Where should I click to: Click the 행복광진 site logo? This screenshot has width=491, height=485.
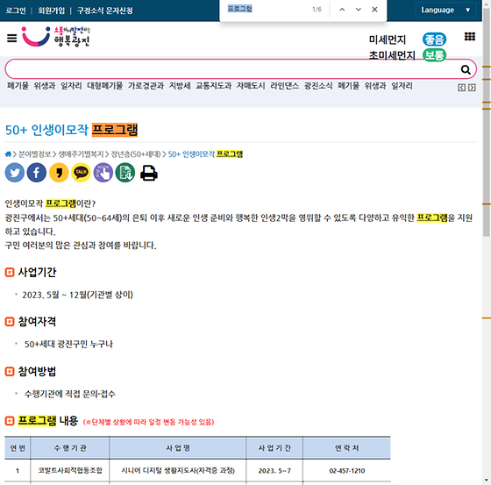coord(56,37)
